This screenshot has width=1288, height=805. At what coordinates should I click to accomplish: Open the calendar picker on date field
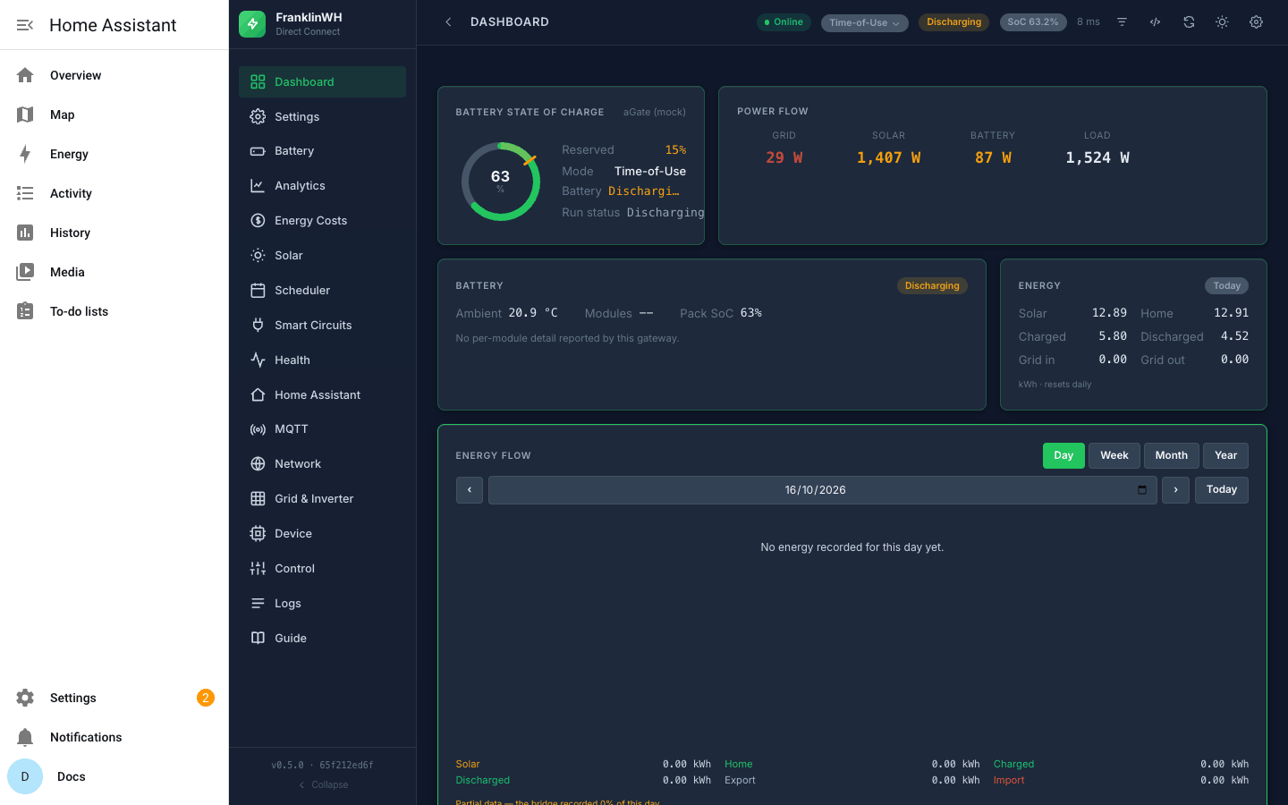(x=1142, y=490)
